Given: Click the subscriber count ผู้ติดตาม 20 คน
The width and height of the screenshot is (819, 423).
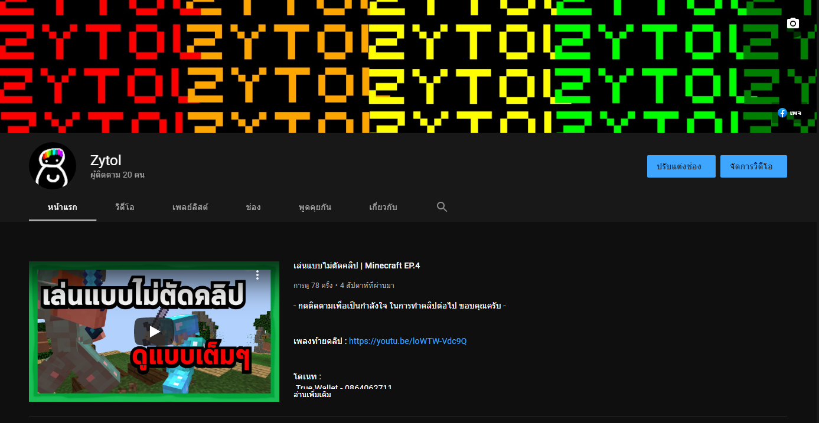Looking at the screenshot, I should click(118, 175).
